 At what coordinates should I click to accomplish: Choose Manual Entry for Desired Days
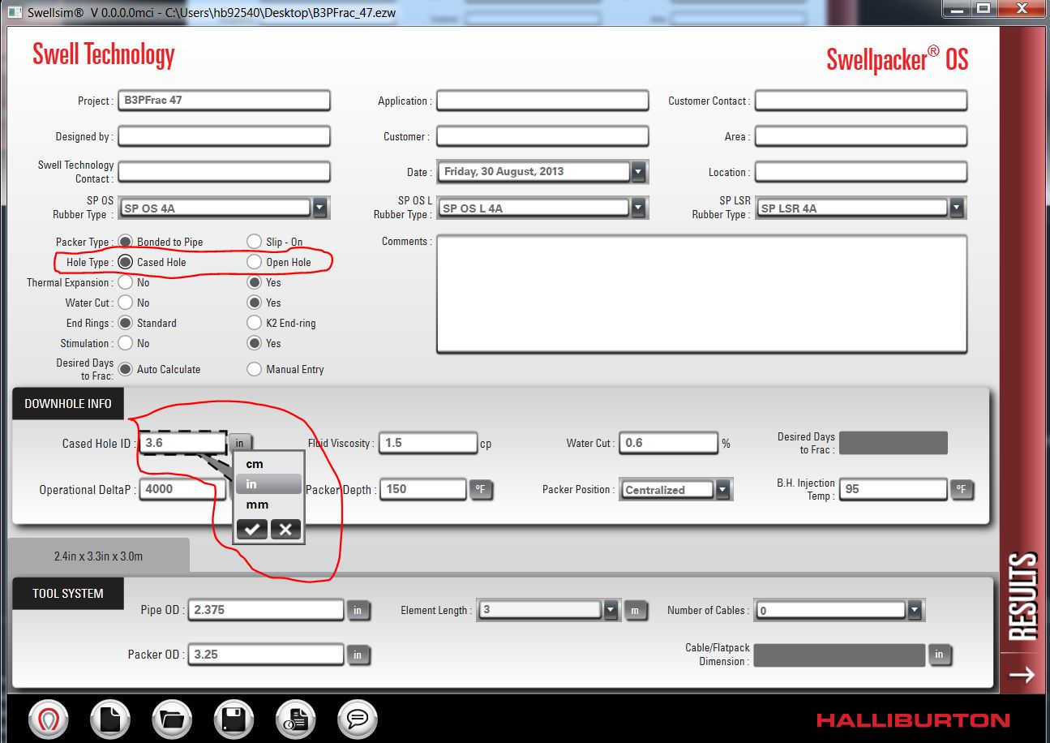pyautogui.click(x=254, y=369)
